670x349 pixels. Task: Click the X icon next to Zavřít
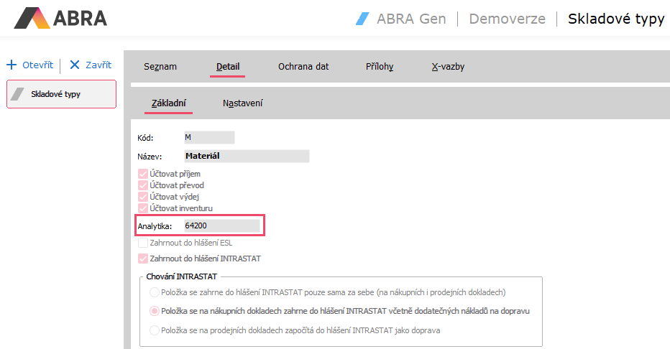tap(75, 65)
